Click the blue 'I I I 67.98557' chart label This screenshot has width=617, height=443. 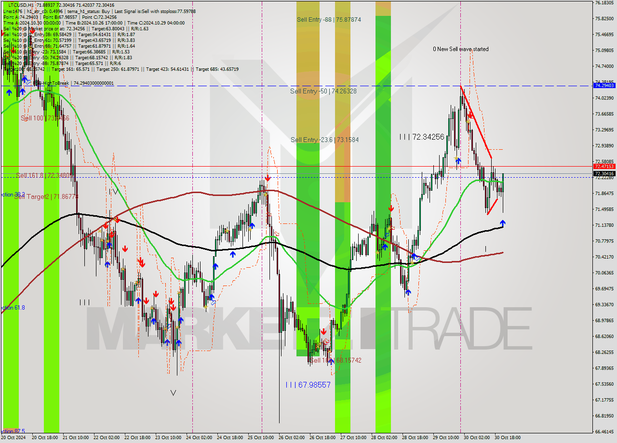[x=308, y=385]
